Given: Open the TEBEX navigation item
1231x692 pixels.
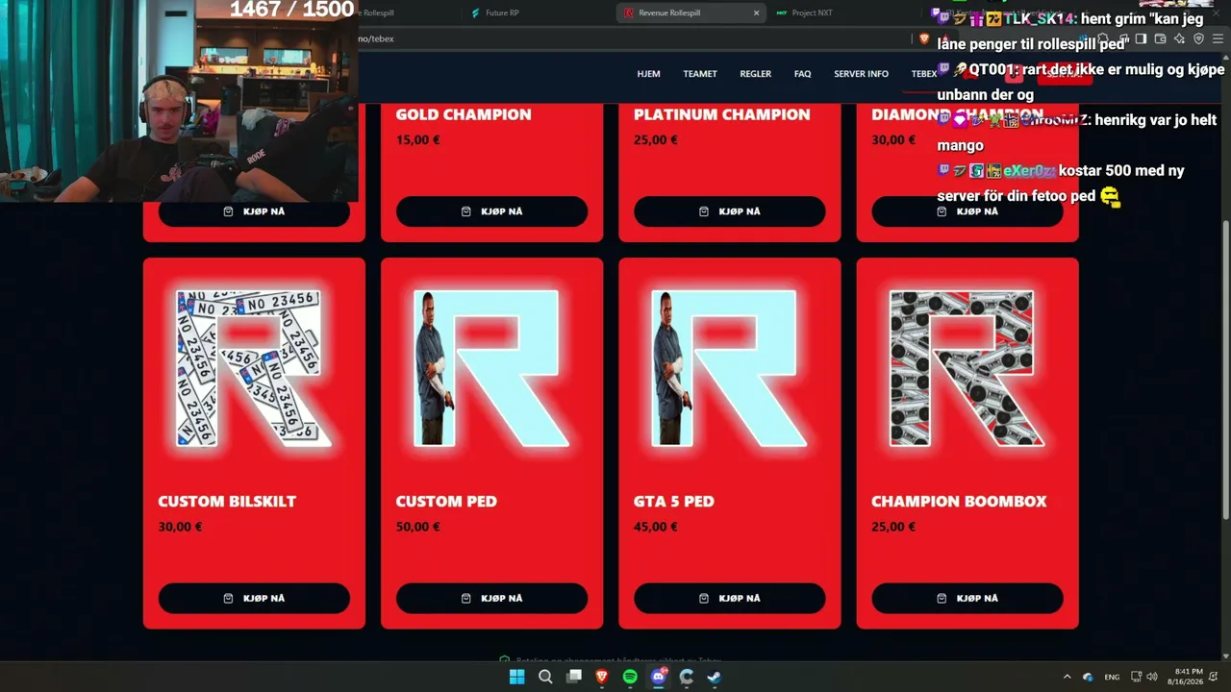Looking at the screenshot, I should 924,74.
